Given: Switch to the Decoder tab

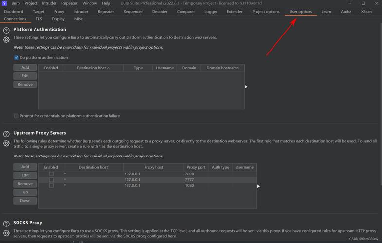Looking at the screenshot, I should (160, 12).
